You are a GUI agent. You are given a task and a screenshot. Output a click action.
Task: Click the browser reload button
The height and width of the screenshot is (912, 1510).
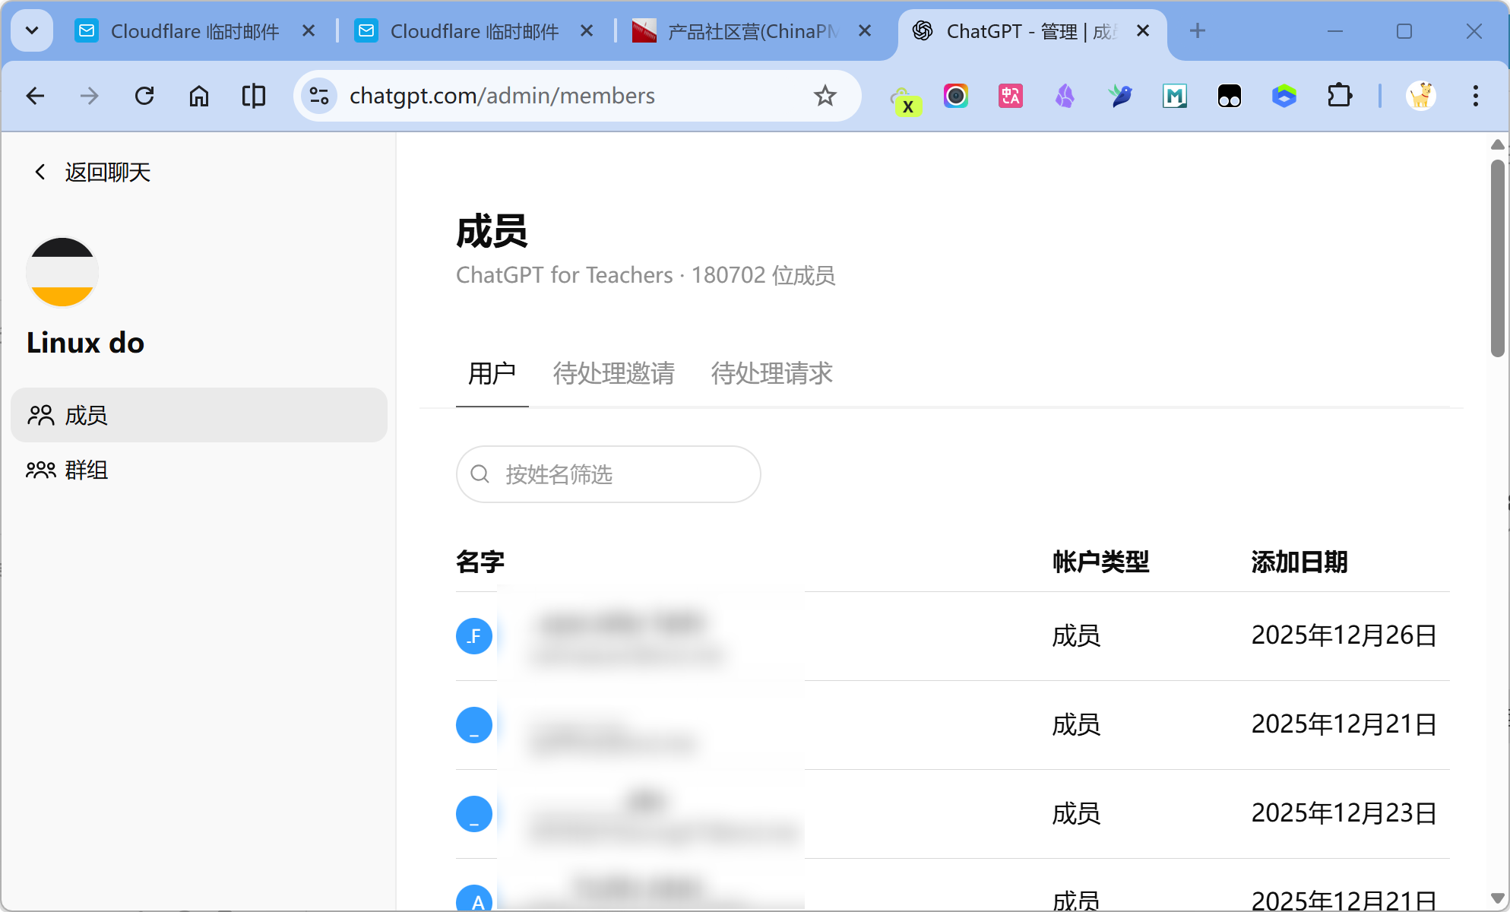[144, 96]
